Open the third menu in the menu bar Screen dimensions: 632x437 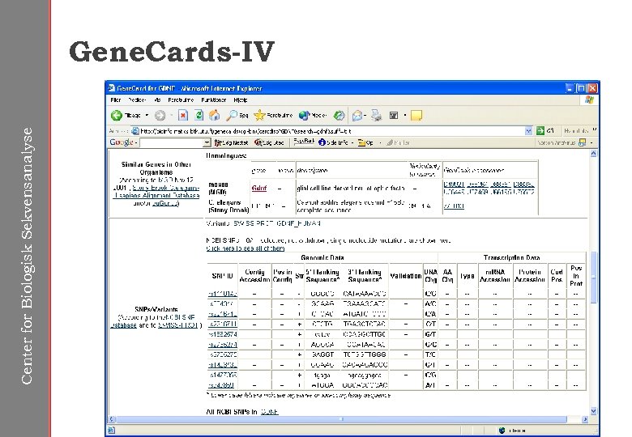[158, 100]
